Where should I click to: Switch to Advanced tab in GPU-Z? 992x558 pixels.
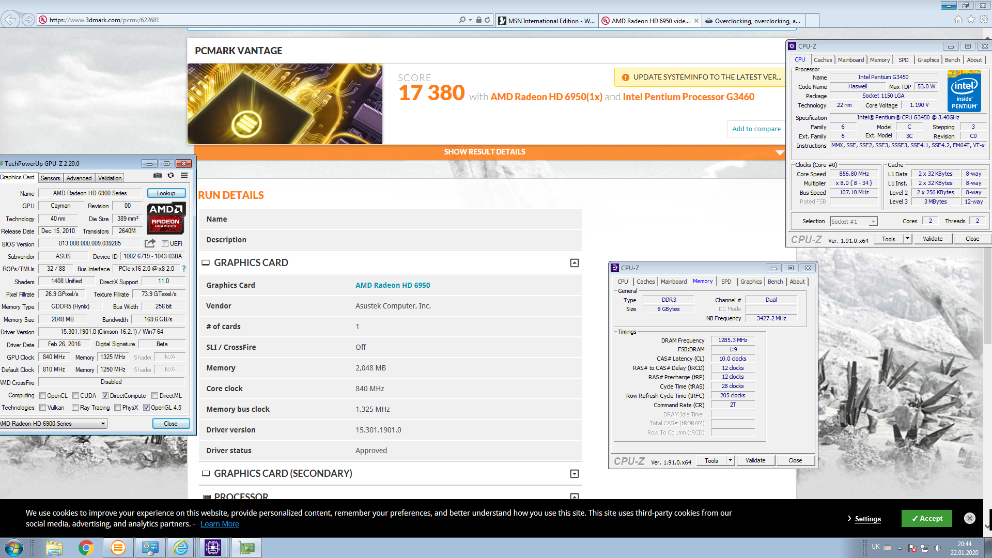[x=79, y=178]
